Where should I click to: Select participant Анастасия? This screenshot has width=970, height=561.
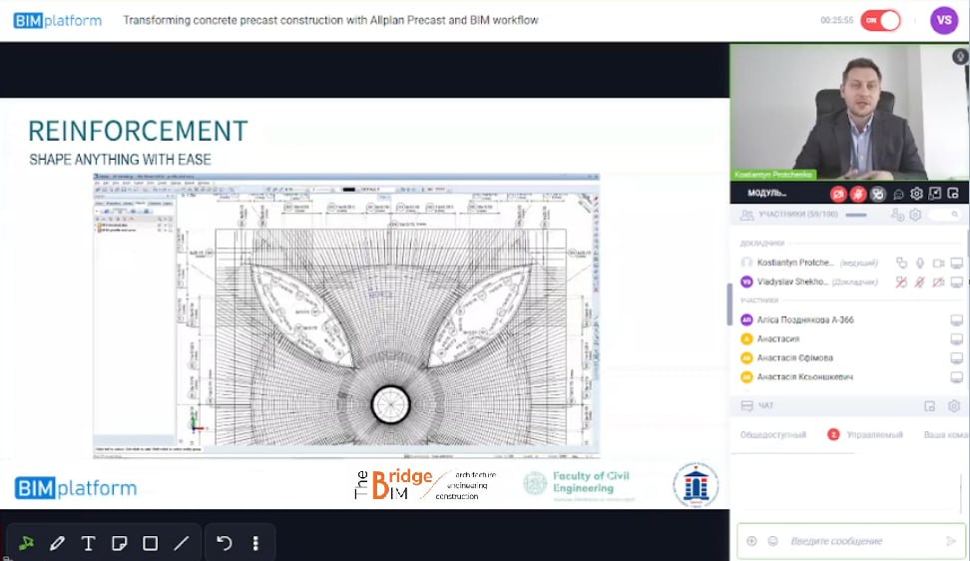point(778,339)
